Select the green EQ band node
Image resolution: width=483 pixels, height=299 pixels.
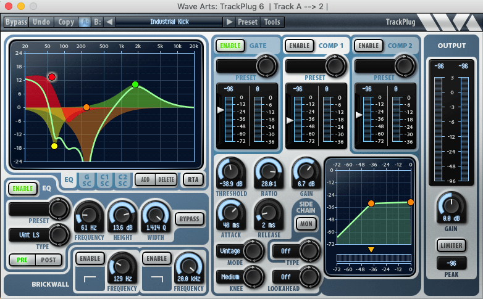tap(135, 84)
